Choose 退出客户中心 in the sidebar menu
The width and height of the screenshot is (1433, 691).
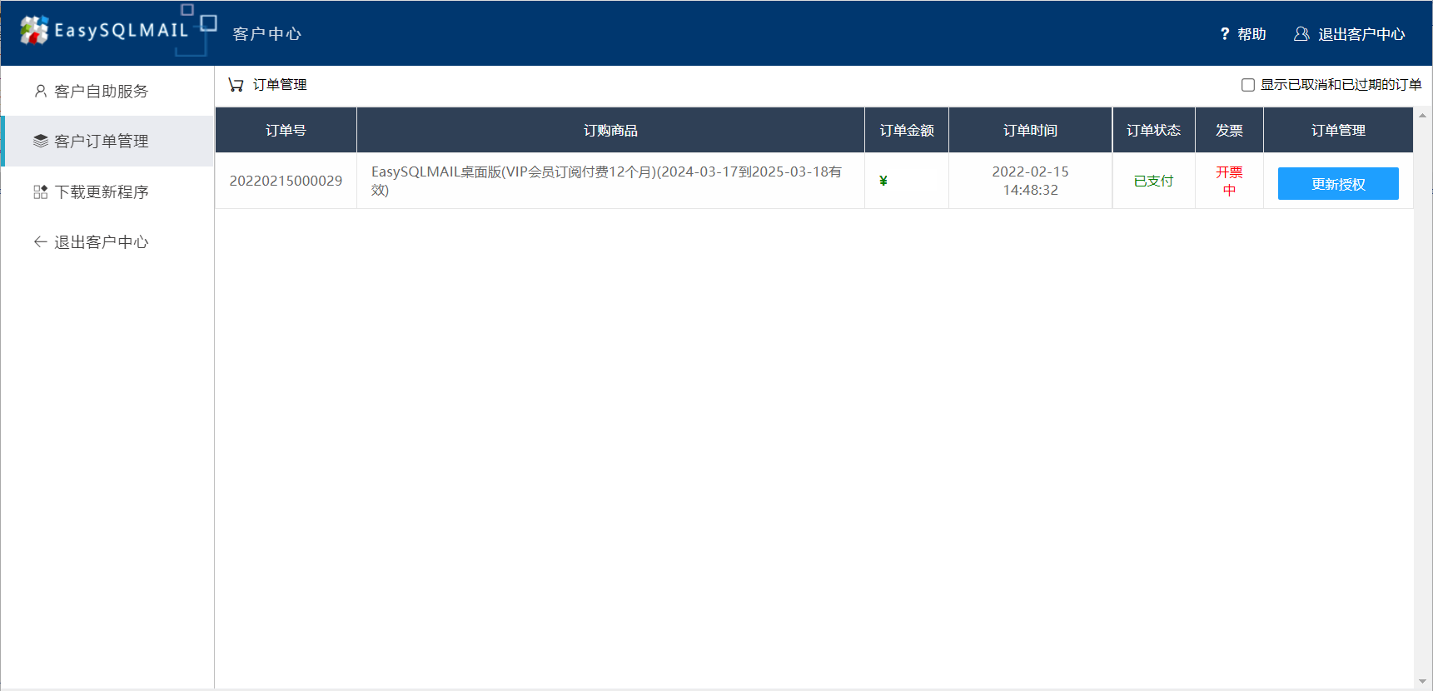click(x=107, y=241)
